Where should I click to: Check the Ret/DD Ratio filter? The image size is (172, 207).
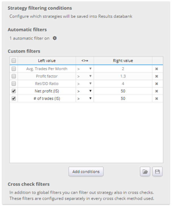pyautogui.click(x=14, y=83)
